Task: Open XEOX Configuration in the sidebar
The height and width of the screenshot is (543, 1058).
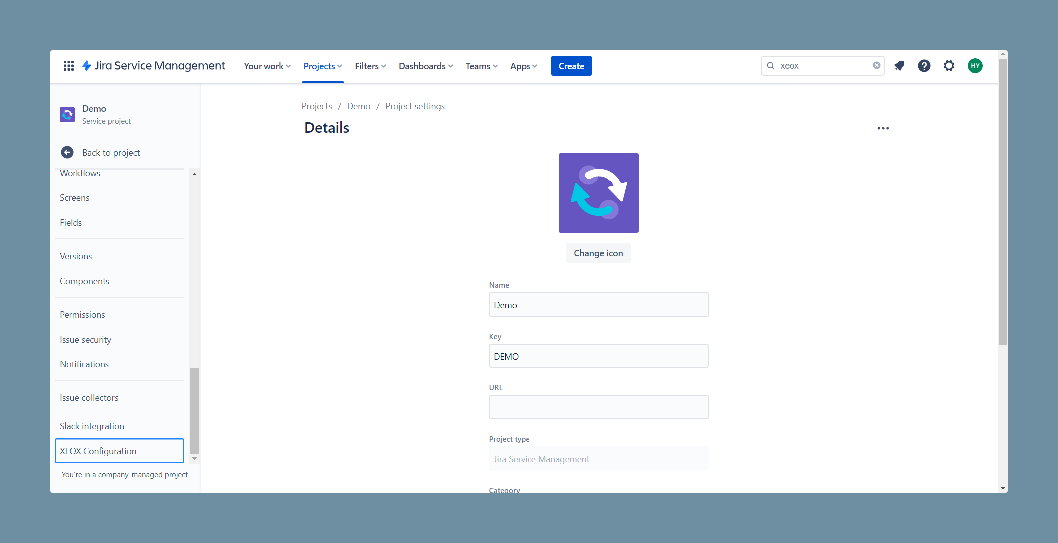Action: click(x=120, y=451)
